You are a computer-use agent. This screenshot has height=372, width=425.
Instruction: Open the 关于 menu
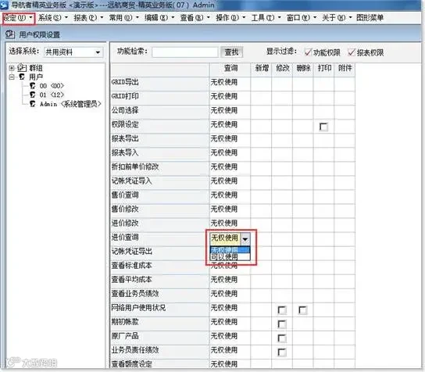tap(337, 18)
